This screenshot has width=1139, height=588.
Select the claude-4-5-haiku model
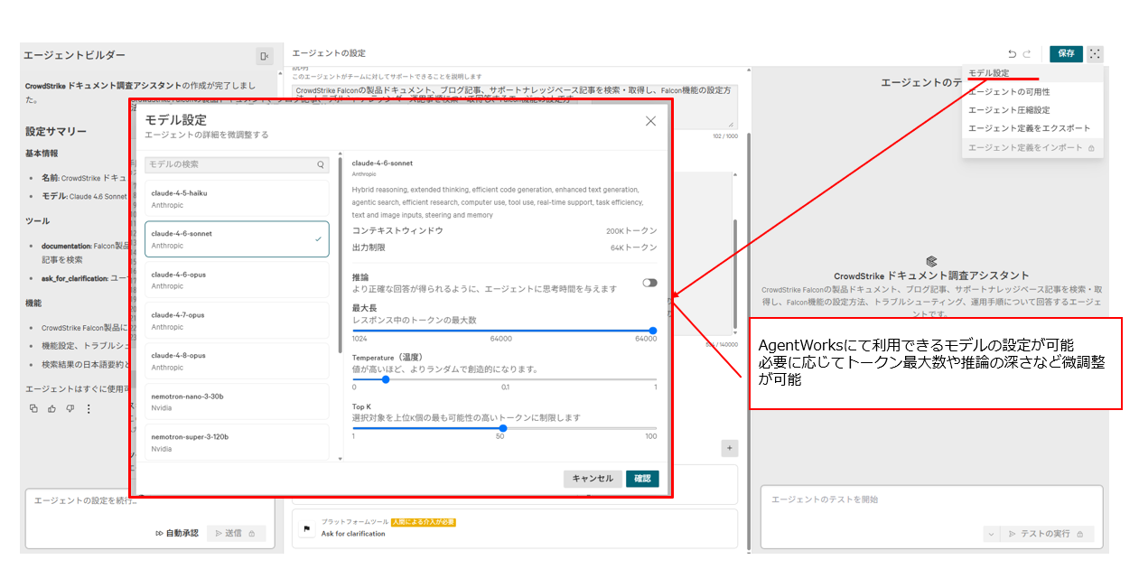coord(237,199)
